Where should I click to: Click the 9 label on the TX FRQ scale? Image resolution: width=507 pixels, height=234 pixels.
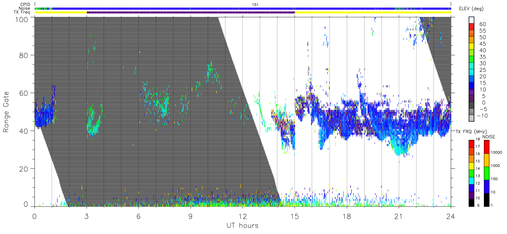point(478,206)
